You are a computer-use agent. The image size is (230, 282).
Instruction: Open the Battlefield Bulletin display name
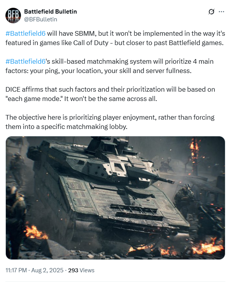(x=51, y=12)
